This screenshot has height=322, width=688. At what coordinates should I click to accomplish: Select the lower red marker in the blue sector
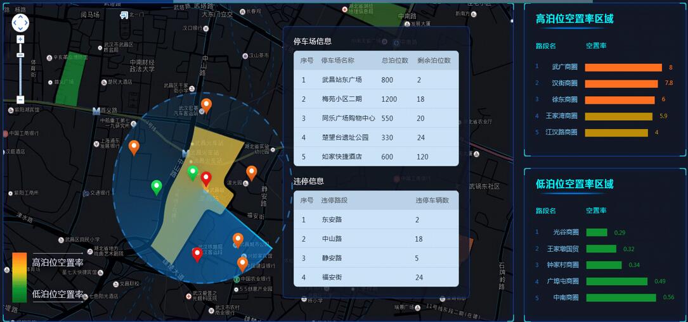[x=197, y=254]
